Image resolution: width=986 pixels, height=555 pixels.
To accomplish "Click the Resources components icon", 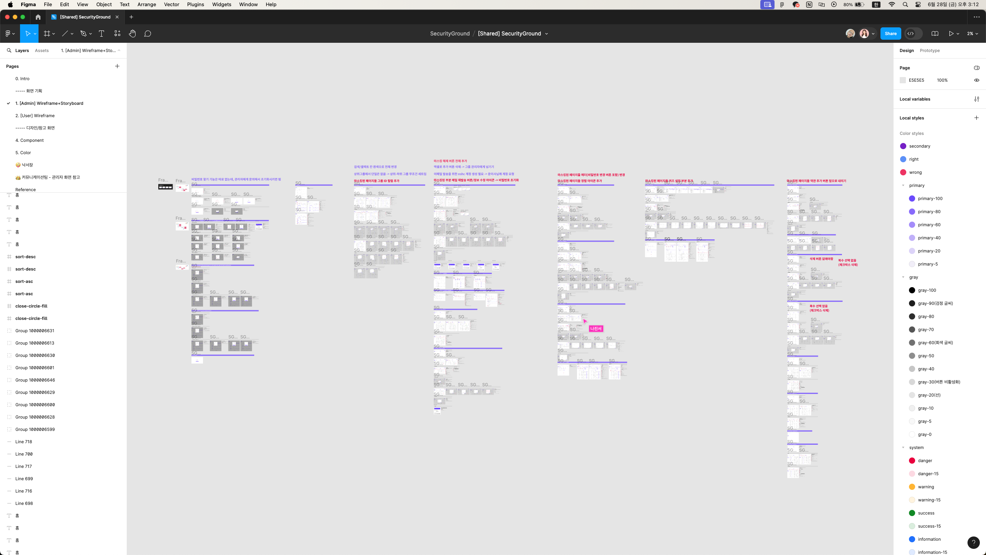I will 117,34.
